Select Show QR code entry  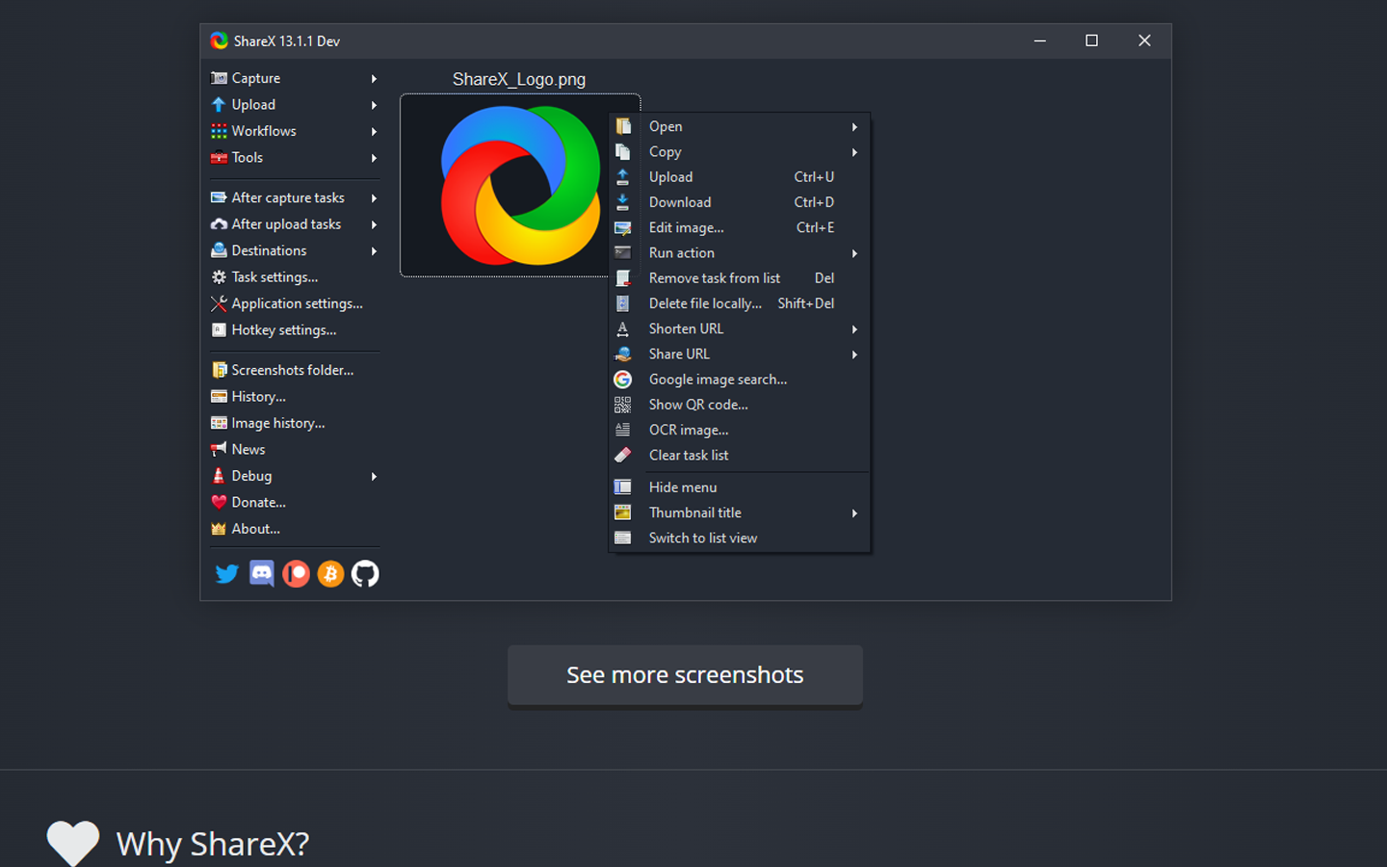pos(739,405)
